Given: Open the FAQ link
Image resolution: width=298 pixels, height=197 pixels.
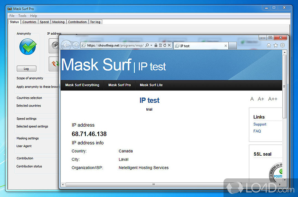Looking at the screenshot, I should pyautogui.click(x=257, y=131).
